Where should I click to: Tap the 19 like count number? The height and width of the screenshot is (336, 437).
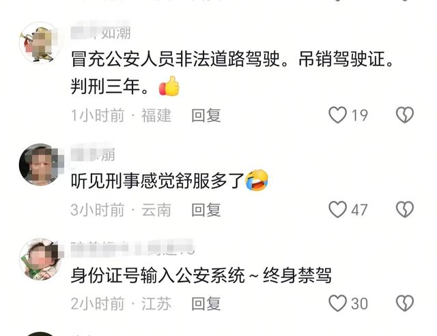point(359,115)
